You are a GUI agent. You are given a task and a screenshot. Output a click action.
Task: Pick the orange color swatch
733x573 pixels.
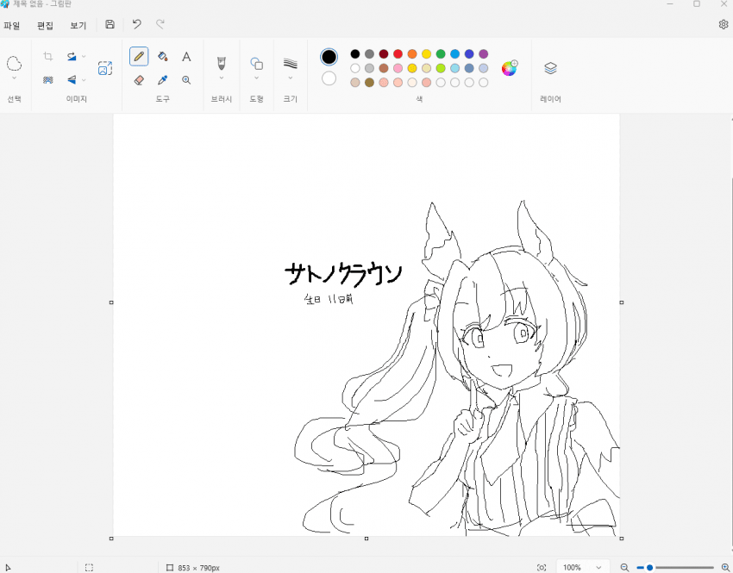[412, 54]
